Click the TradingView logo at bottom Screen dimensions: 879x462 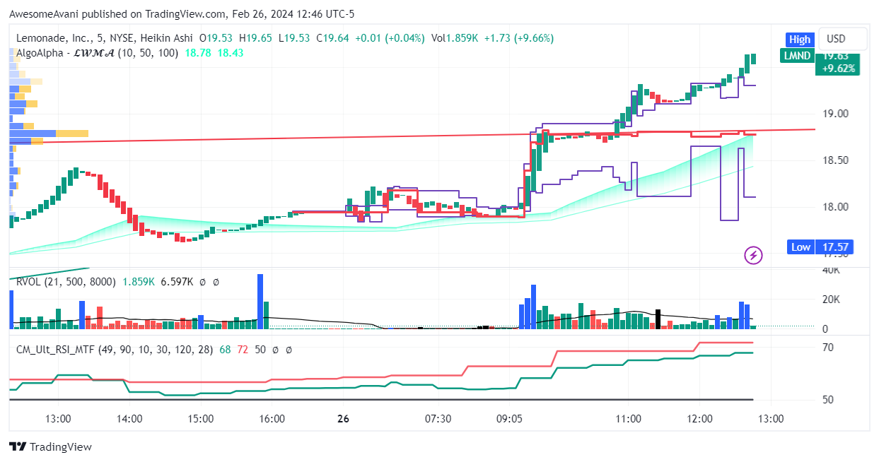(x=50, y=446)
